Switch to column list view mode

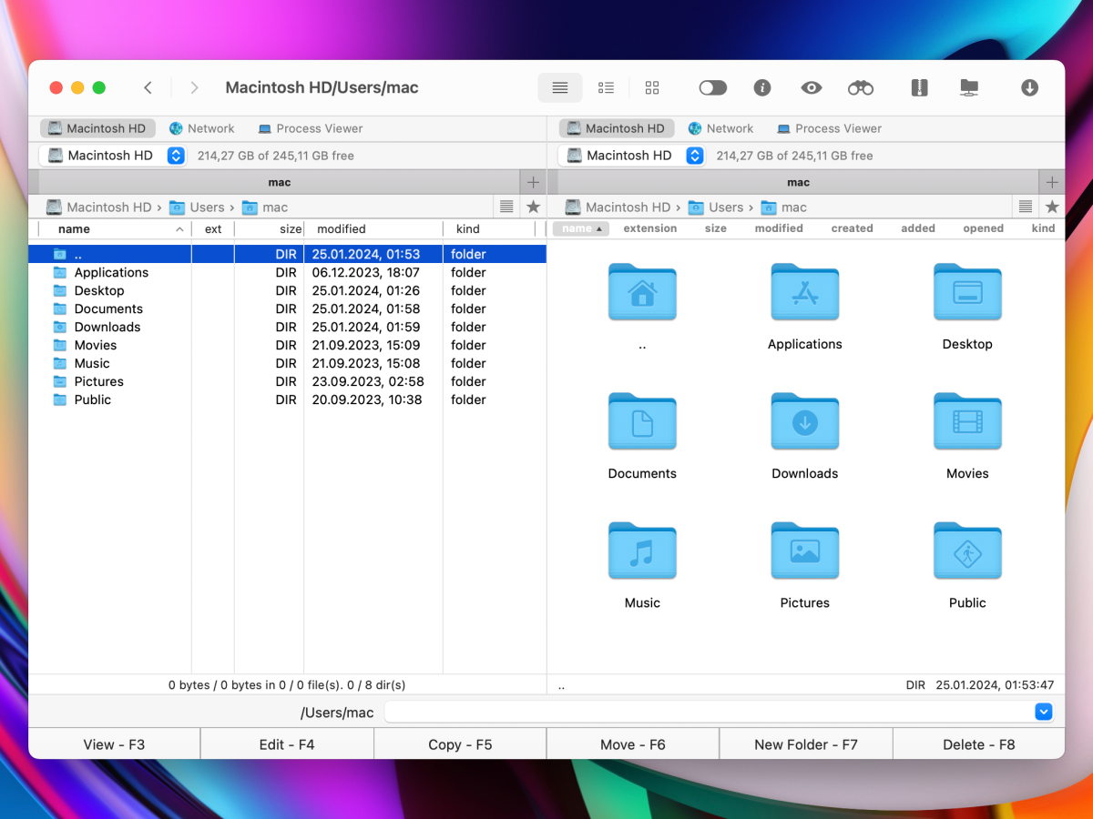(x=606, y=87)
